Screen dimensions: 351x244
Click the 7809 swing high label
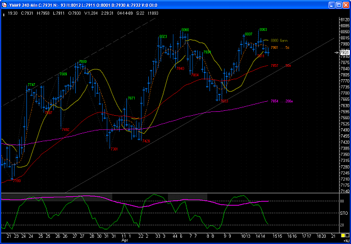point(63,74)
